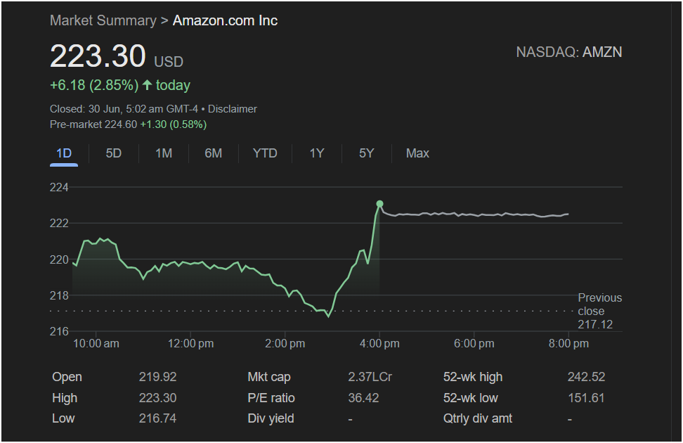Viewport: 683px width, 443px height.
Task: Click the Pre-market 224.60 price text
Action: pos(93,124)
